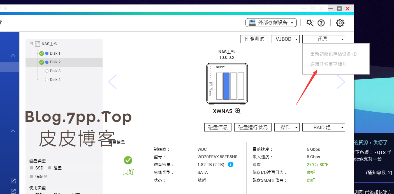The height and width of the screenshot is (194, 394).
Task: Click the blue highlighted disk bay in NAS image
Action: tap(226, 86)
